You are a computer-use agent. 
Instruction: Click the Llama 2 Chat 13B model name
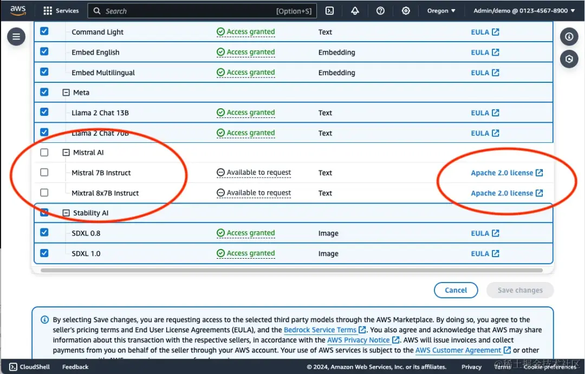pos(100,113)
